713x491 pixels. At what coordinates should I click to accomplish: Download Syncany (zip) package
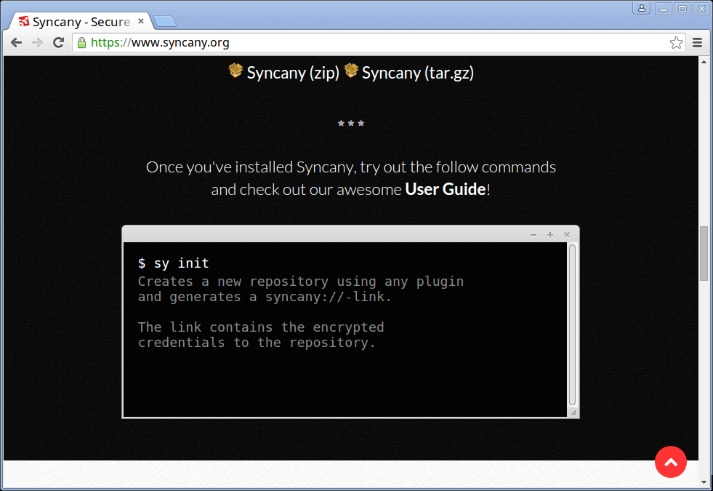(293, 73)
